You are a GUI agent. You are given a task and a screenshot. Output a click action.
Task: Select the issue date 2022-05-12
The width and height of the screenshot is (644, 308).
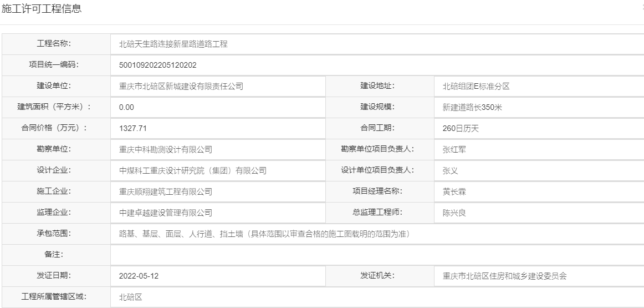click(x=139, y=276)
